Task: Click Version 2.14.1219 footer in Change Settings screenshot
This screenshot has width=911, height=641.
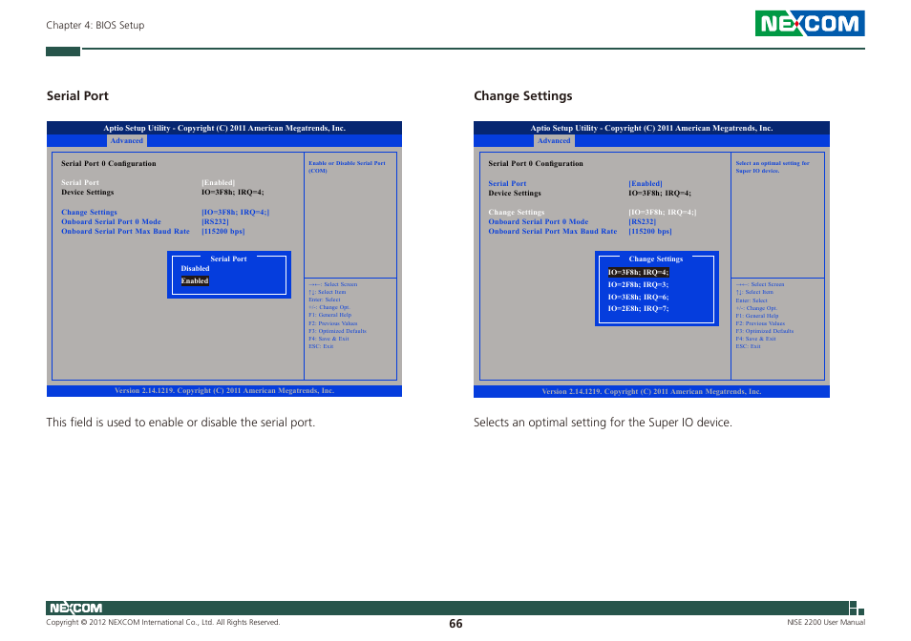Action: coord(651,391)
